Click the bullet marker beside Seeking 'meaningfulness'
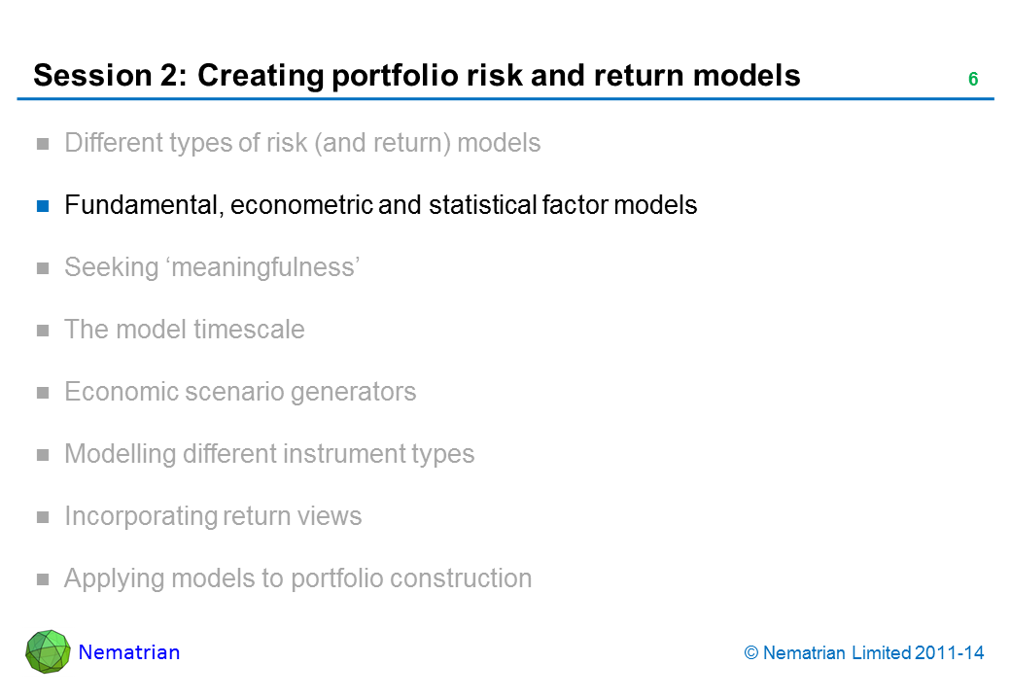 point(43,268)
